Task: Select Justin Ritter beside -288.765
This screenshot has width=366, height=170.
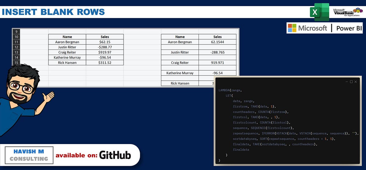Action: coord(180,52)
